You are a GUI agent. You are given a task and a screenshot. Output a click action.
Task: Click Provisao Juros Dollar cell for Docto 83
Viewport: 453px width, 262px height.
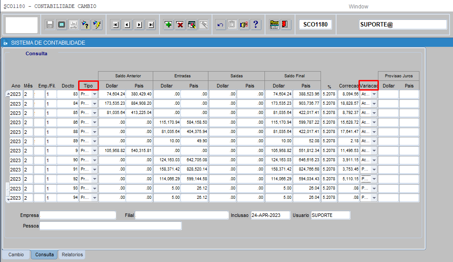pyautogui.click(x=388, y=94)
